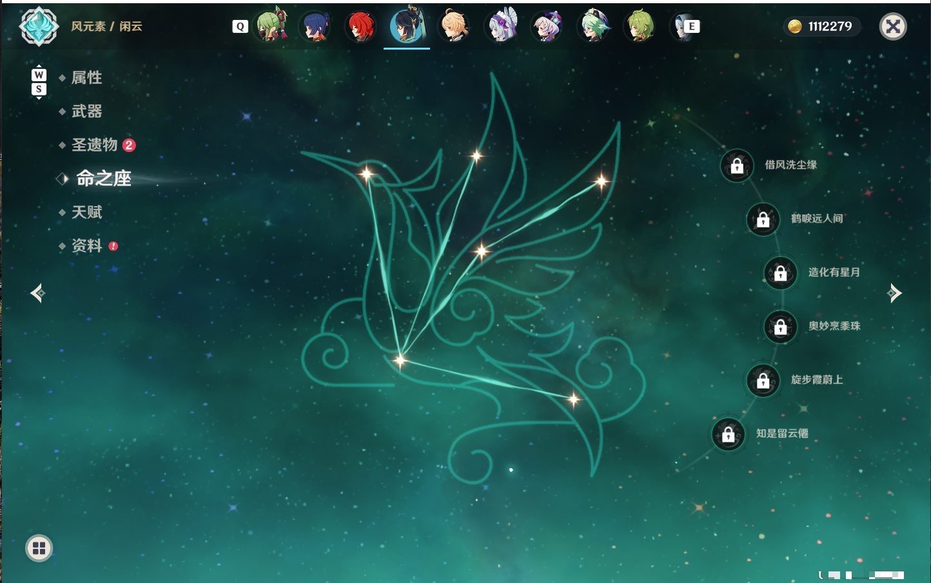
Task: Switch to the 属性 attributes tab
Action: coord(86,78)
